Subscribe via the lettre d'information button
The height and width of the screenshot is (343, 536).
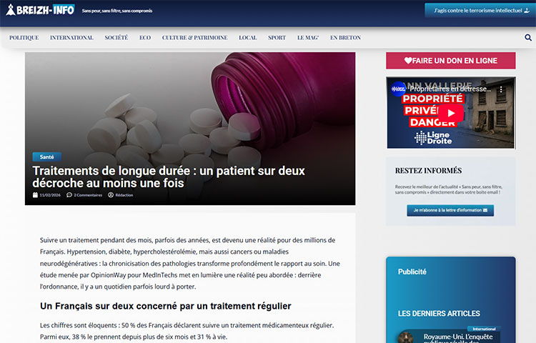(x=450, y=211)
